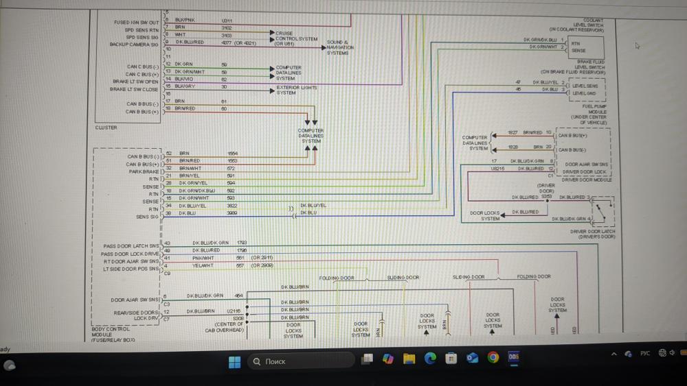Image resolution: width=687 pixels, height=386 pixels.
Task: Expand the hidden system tray icons chevron
Action: point(613,354)
